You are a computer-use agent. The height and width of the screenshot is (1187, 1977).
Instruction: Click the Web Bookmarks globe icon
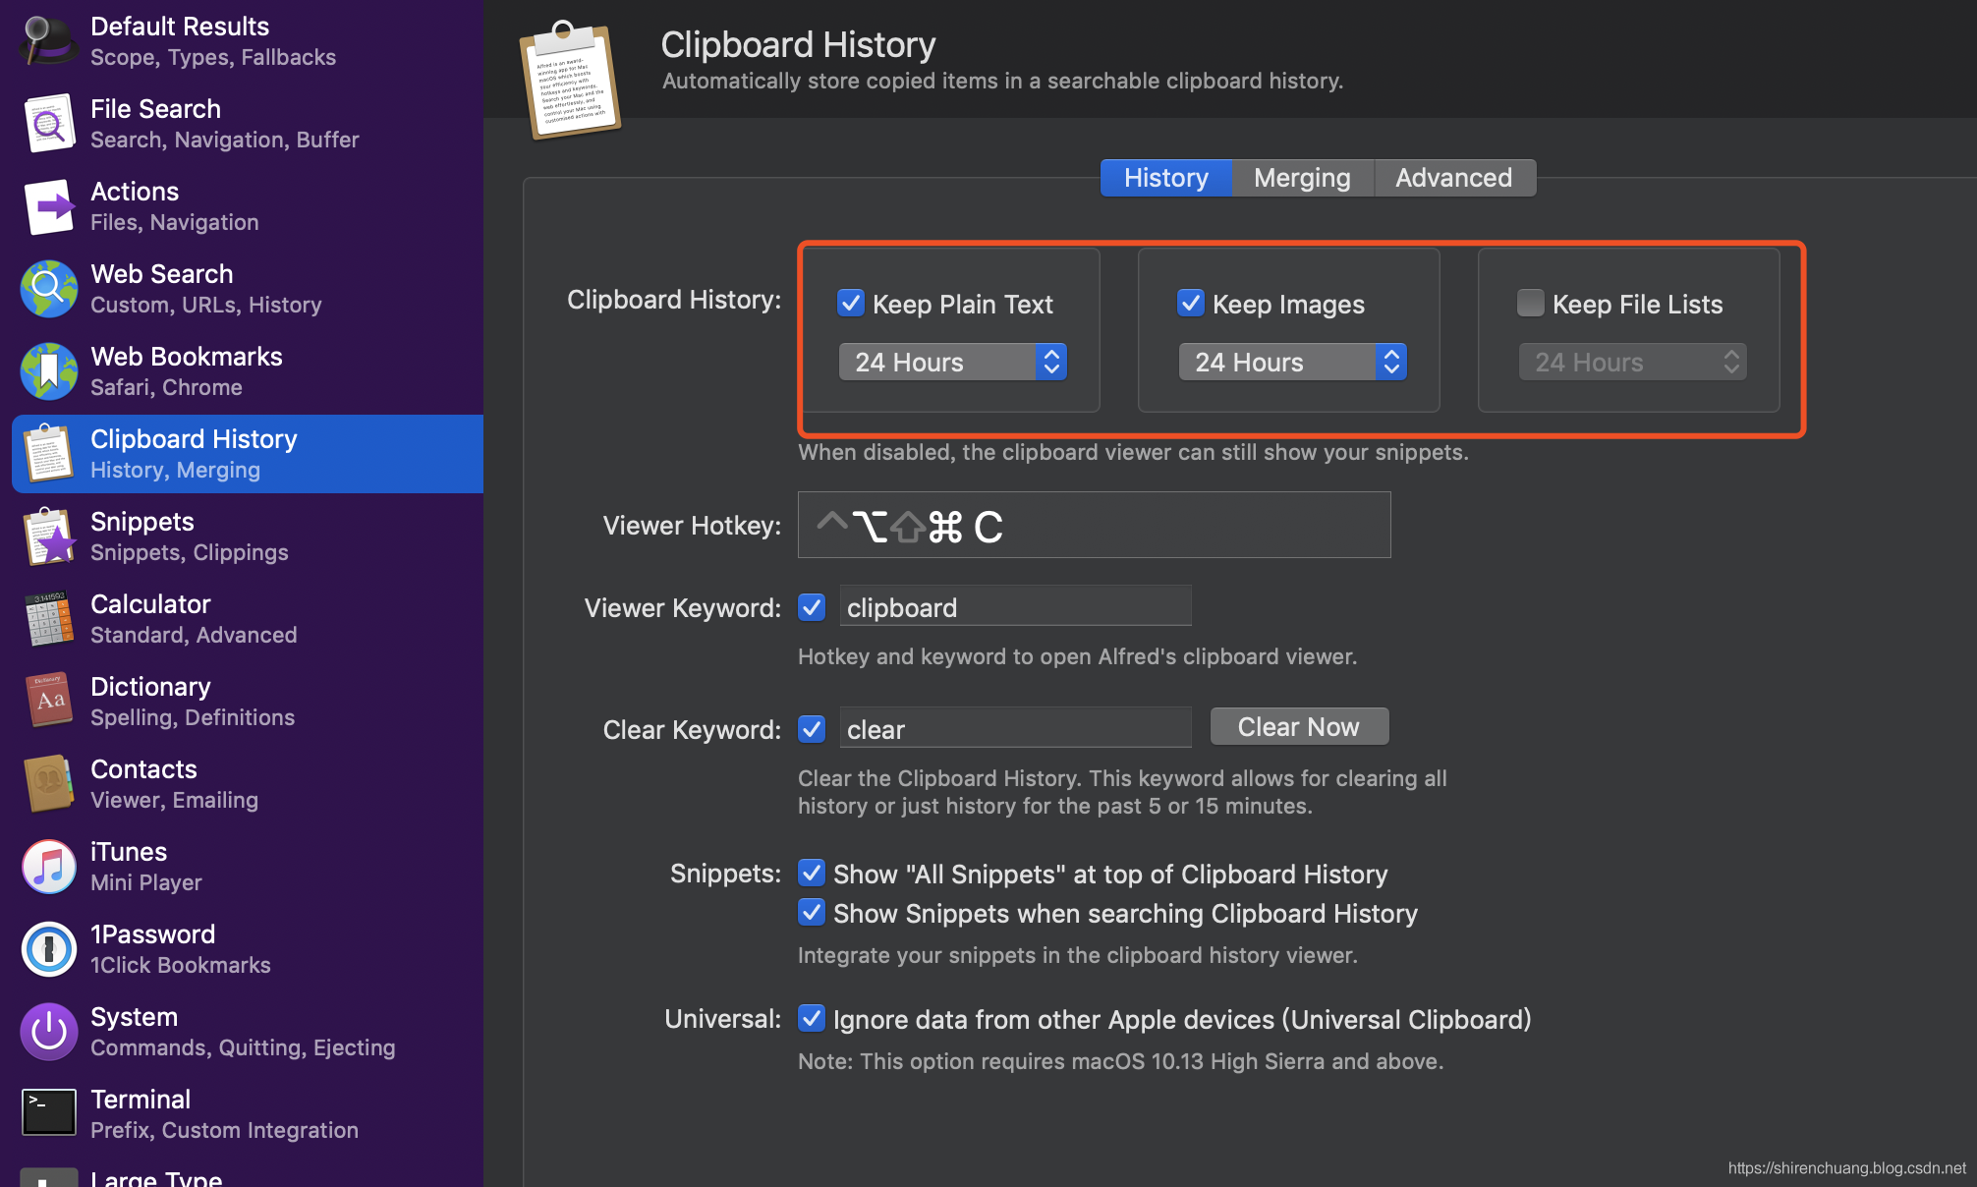point(48,371)
